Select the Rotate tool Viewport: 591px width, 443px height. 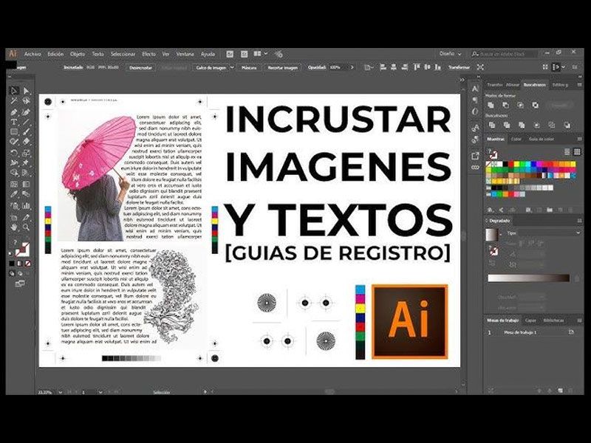click(x=14, y=153)
